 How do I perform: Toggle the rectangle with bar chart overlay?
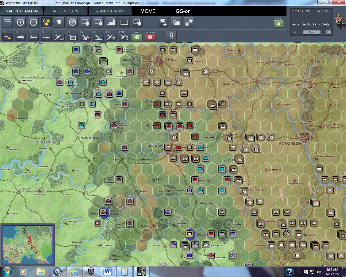tap(98, 22)
